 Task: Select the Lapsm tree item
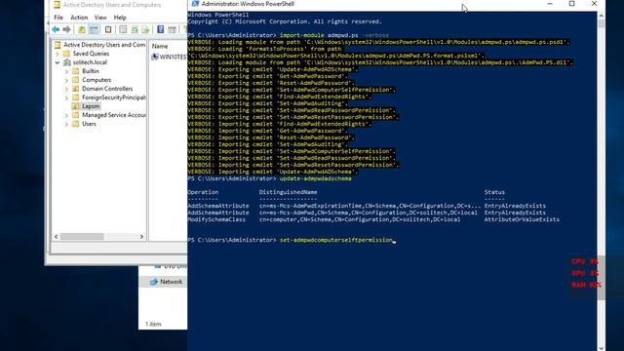pyautogui.click(x=91, y=106)
